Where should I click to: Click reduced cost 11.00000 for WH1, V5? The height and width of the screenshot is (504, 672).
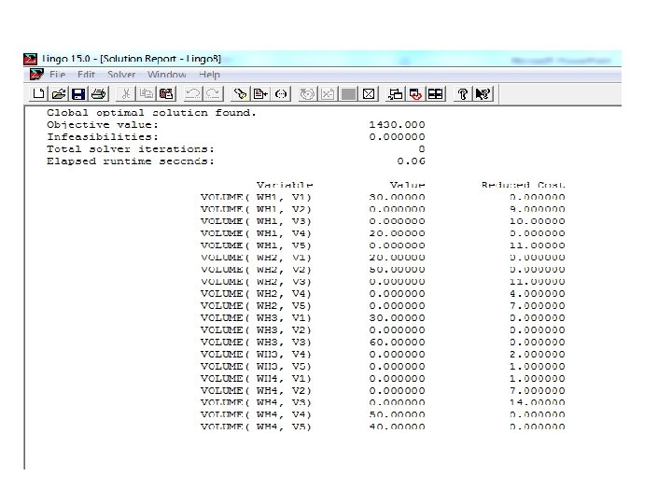click(537, 245)
